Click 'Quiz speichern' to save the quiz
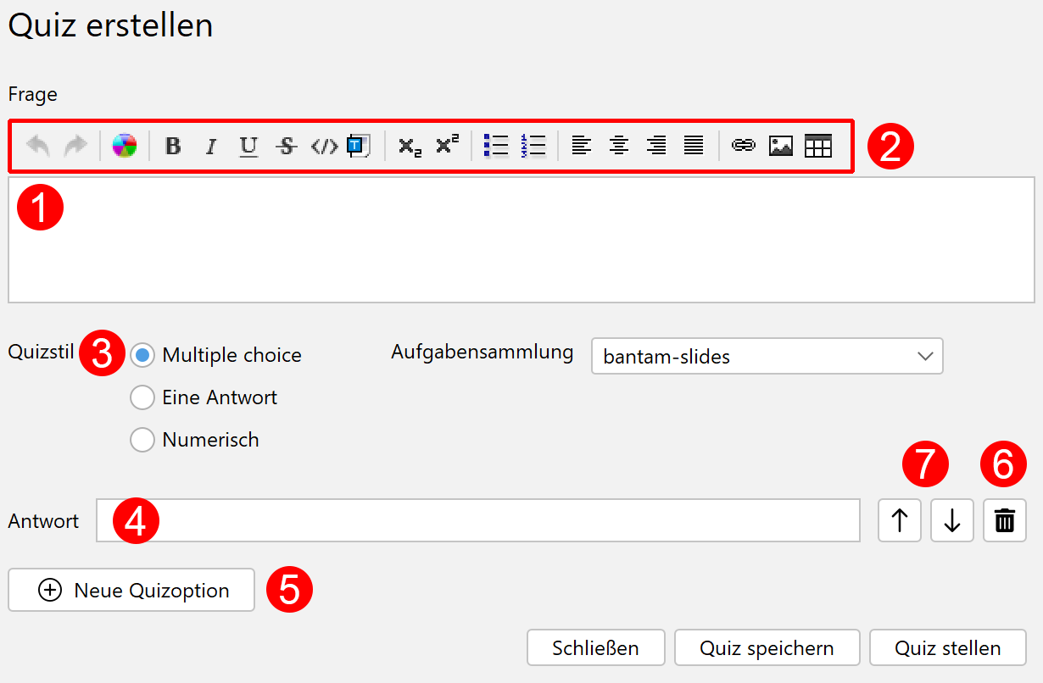1043x683 pixels. tap(767, 647)
